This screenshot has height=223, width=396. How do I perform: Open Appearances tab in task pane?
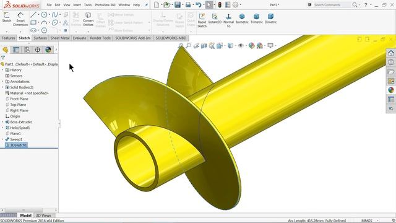[x=391, y=90]
